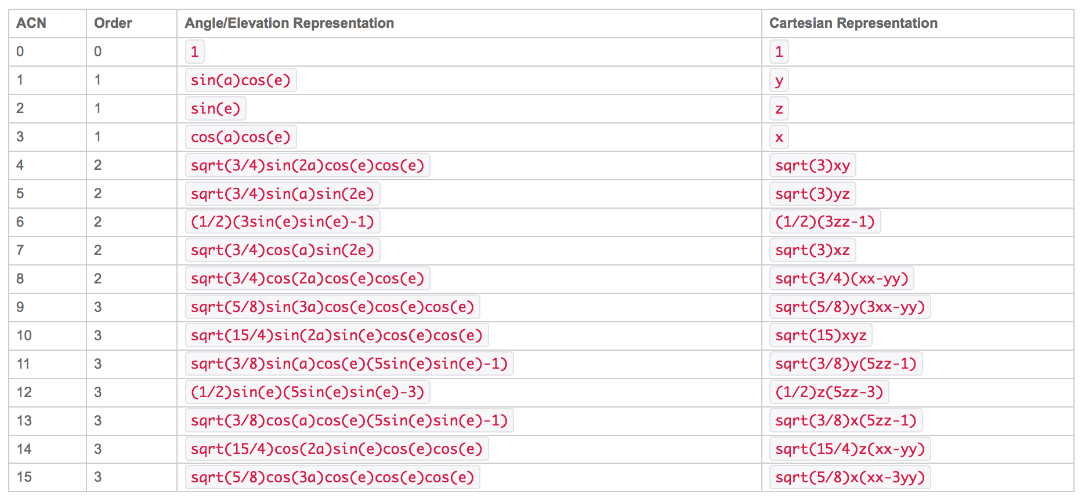
Task: Click the sqrt(3)xy Cartesian formula
Action: (812, 165)
